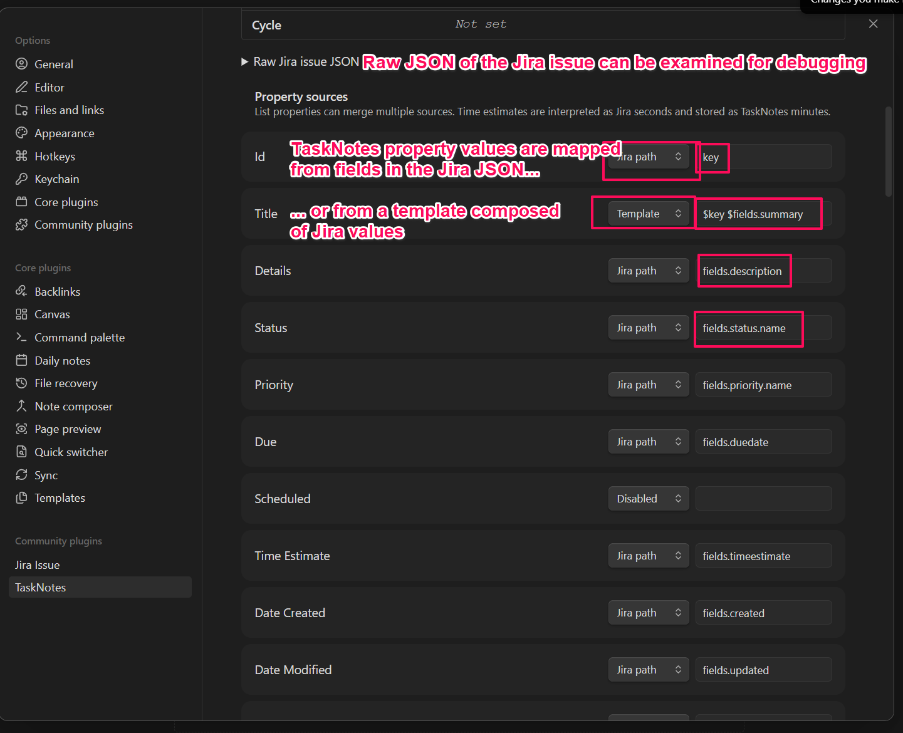Click the Date Created fields.created input
This screenshot has width=903, height=733.
pos(764,613)
